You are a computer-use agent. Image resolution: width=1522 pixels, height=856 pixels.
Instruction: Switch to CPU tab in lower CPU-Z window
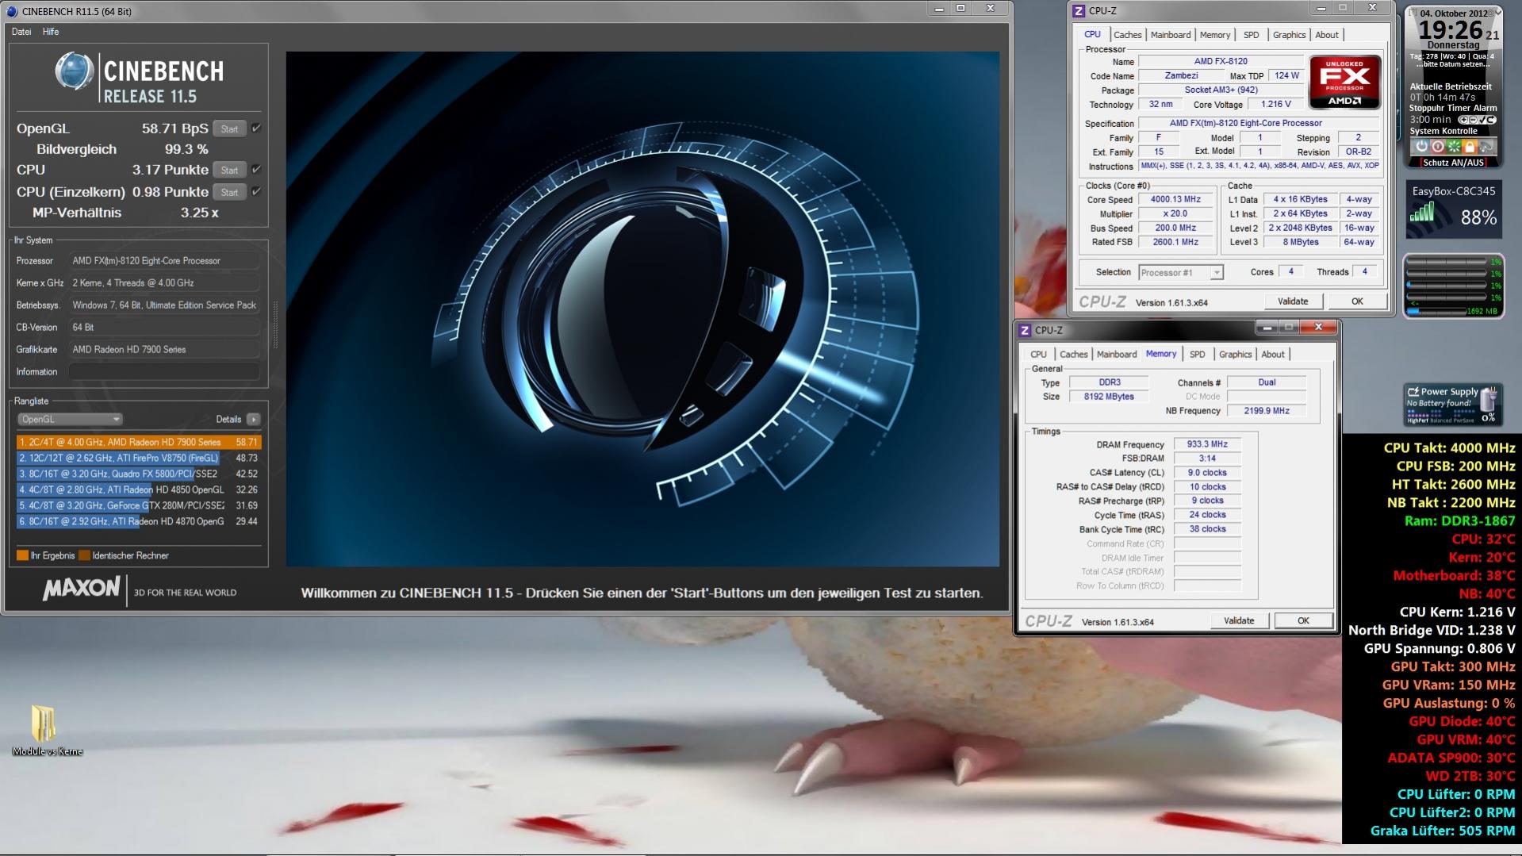1038,355
